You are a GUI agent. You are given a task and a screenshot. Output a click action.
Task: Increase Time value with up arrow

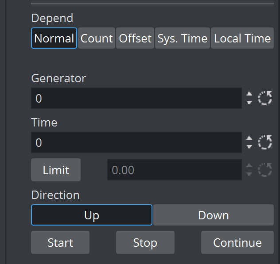[249, 139]
